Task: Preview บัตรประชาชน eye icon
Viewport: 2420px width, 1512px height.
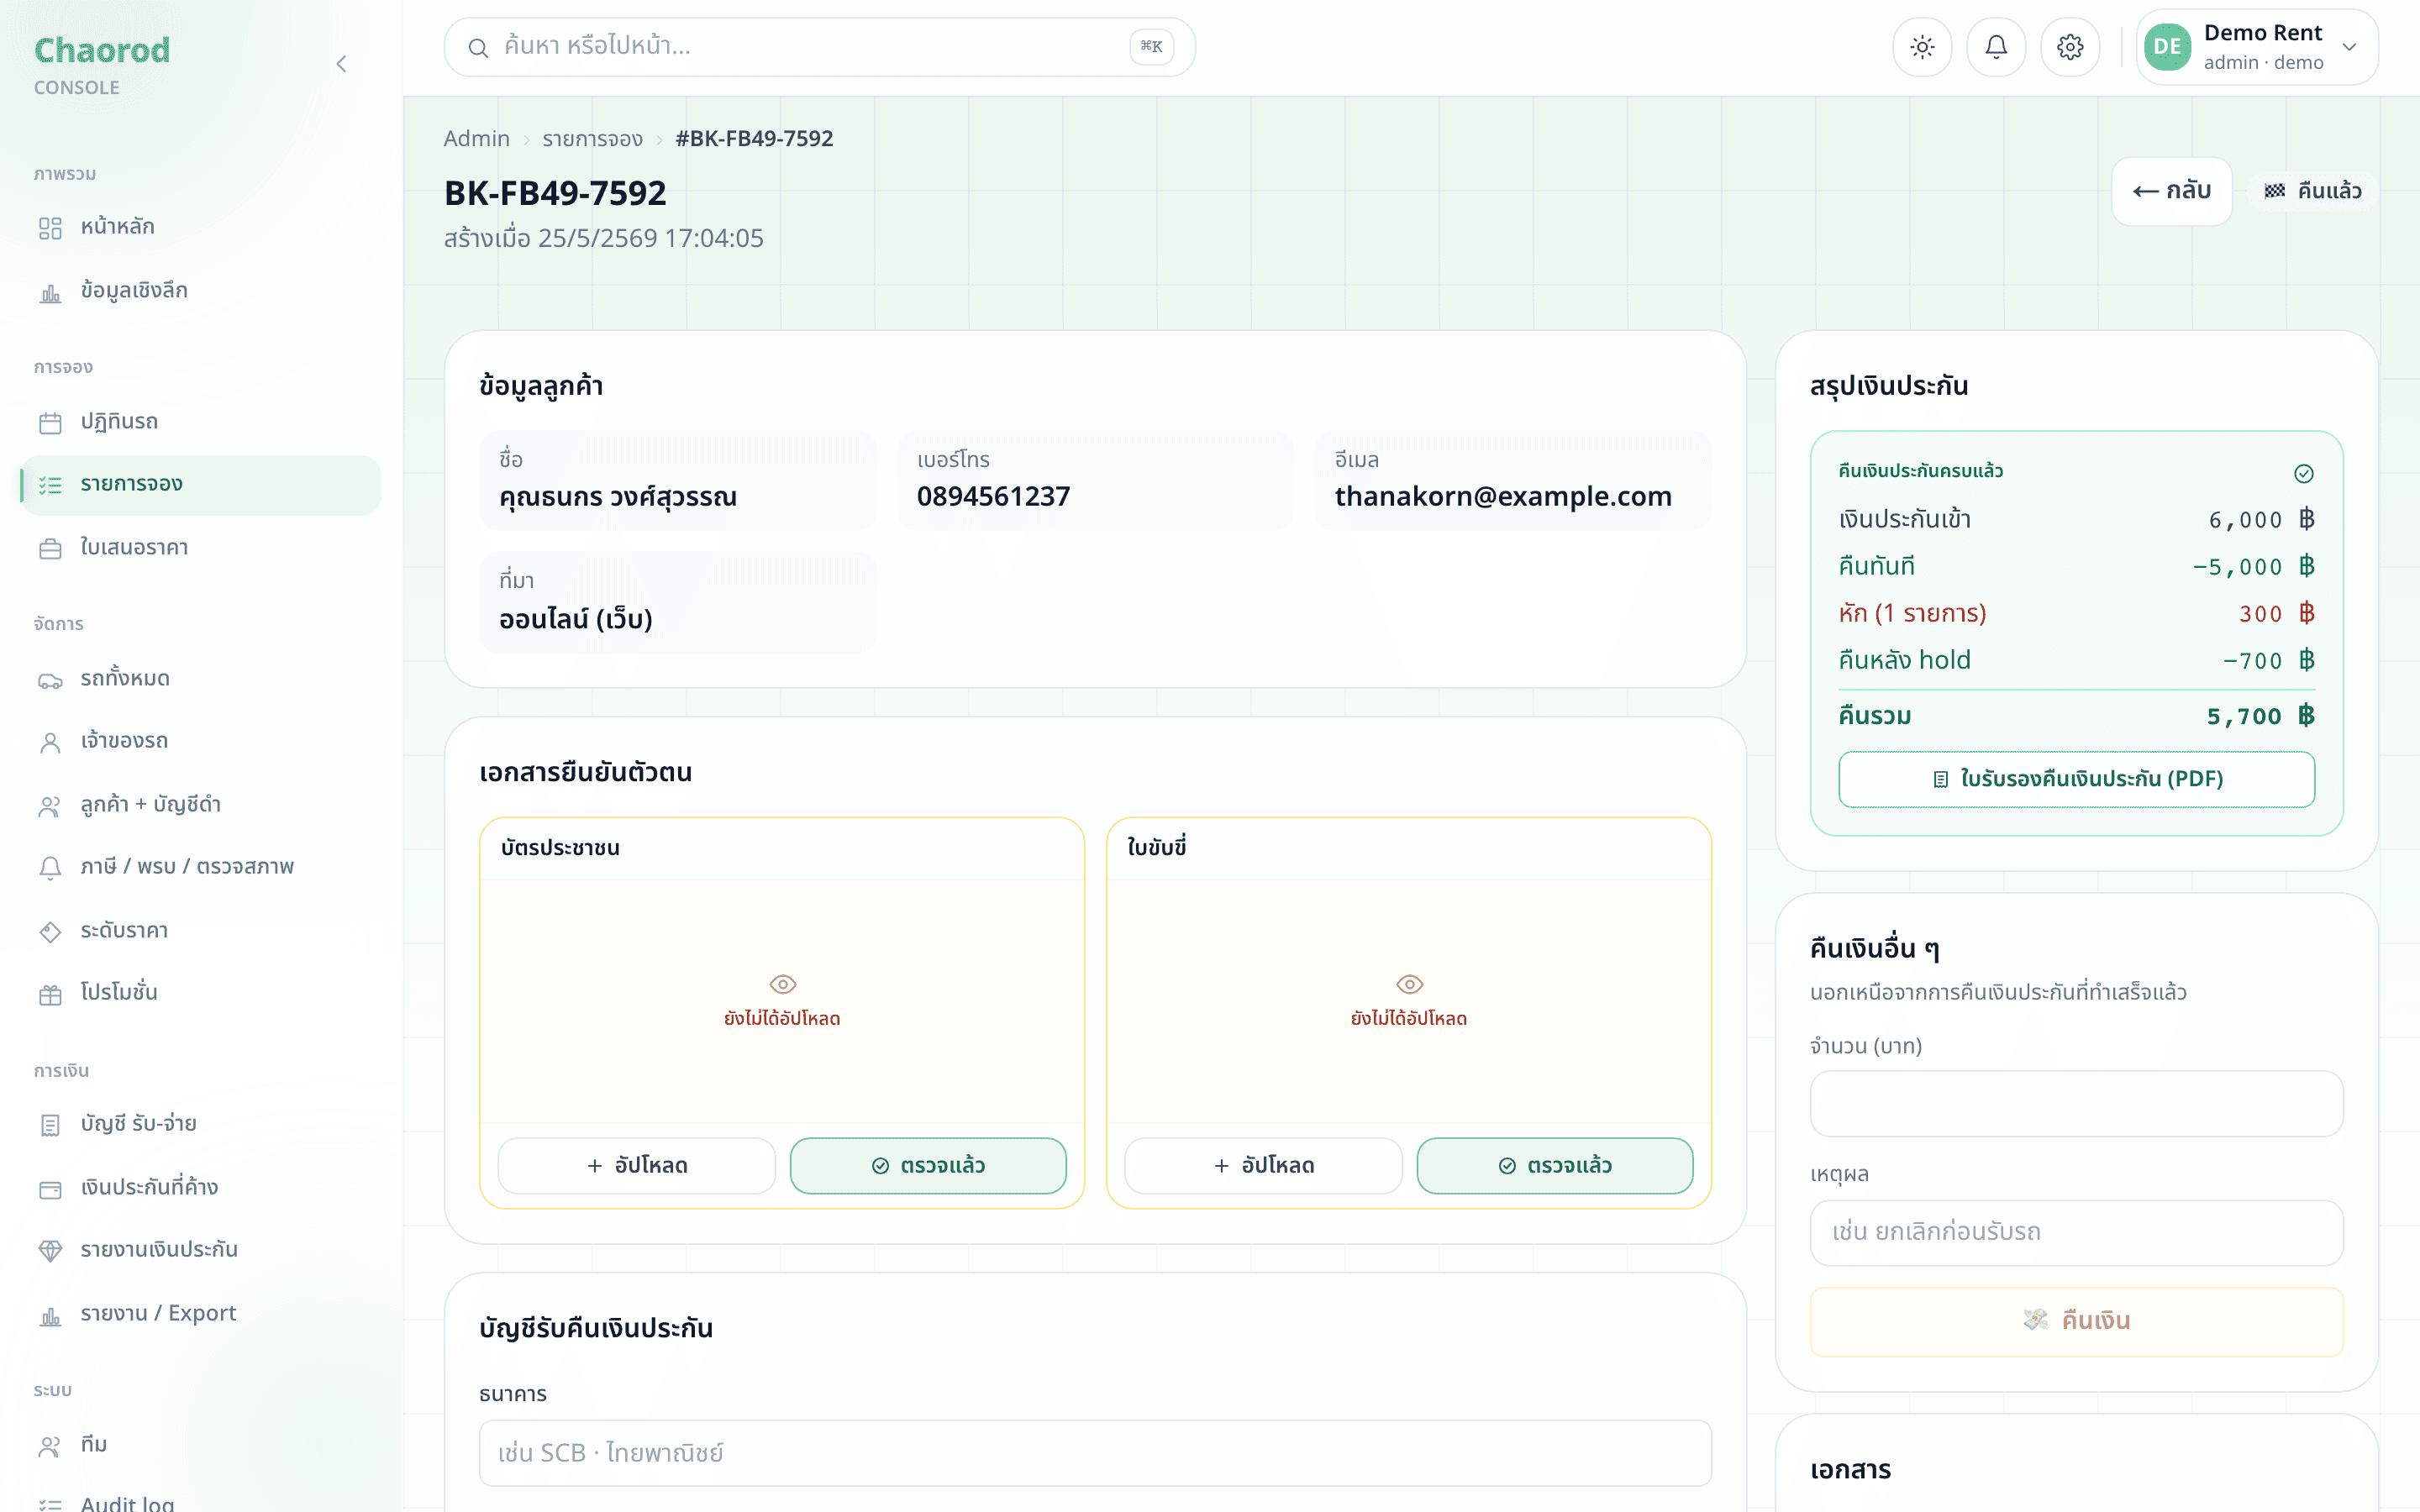Action: pyautogui.click(x=782, y=984)
